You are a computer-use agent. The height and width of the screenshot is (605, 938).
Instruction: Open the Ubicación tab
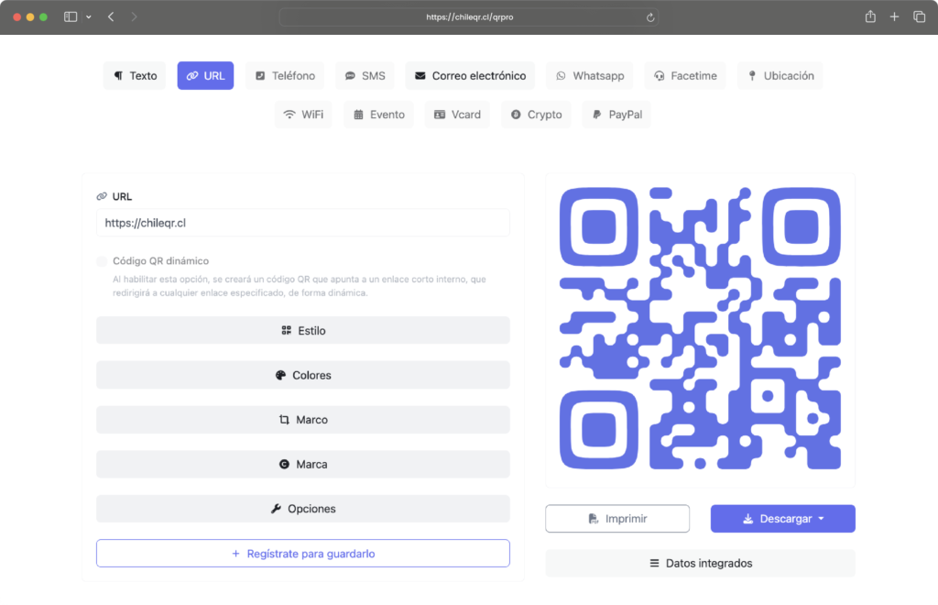[x=780, y=76]
